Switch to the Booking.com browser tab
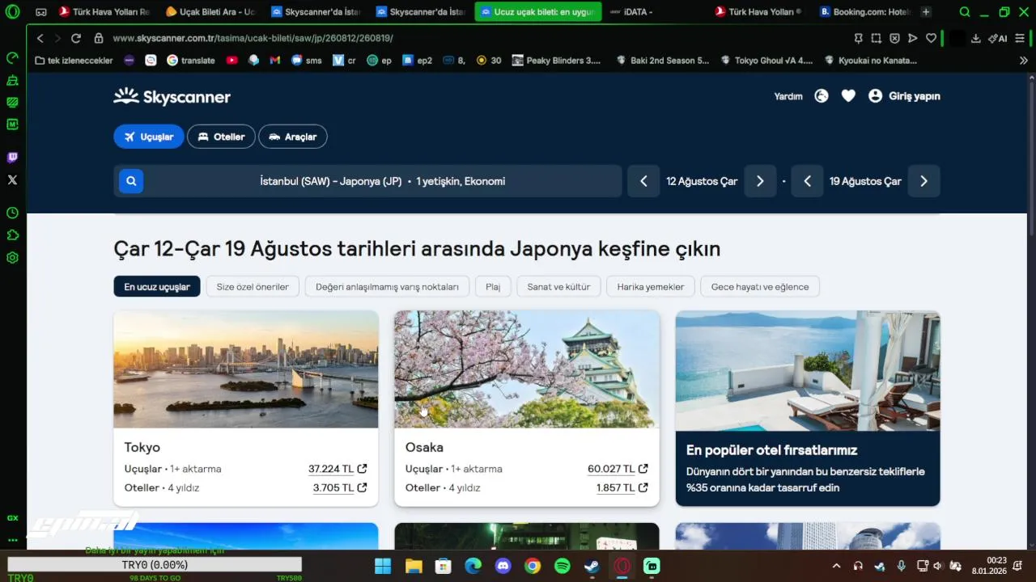Viewport: 1036px width, 582px height. point(864,12)
